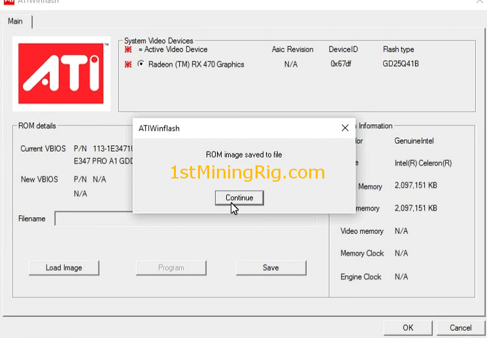The image size is (487, 338).
Task: Click Continue in the ATIWinflash dialog
Action: click(x=239, y=197)
